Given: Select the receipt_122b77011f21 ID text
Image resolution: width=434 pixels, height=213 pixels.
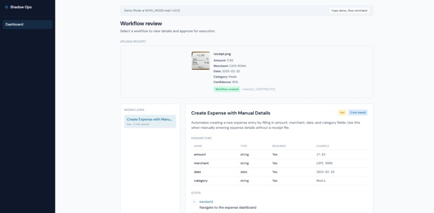Looking at the screenshot, I should (x=258, y=89).
